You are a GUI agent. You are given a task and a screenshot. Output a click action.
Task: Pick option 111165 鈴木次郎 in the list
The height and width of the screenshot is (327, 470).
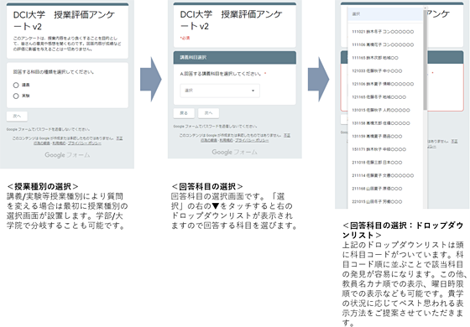tap(385, 58)
